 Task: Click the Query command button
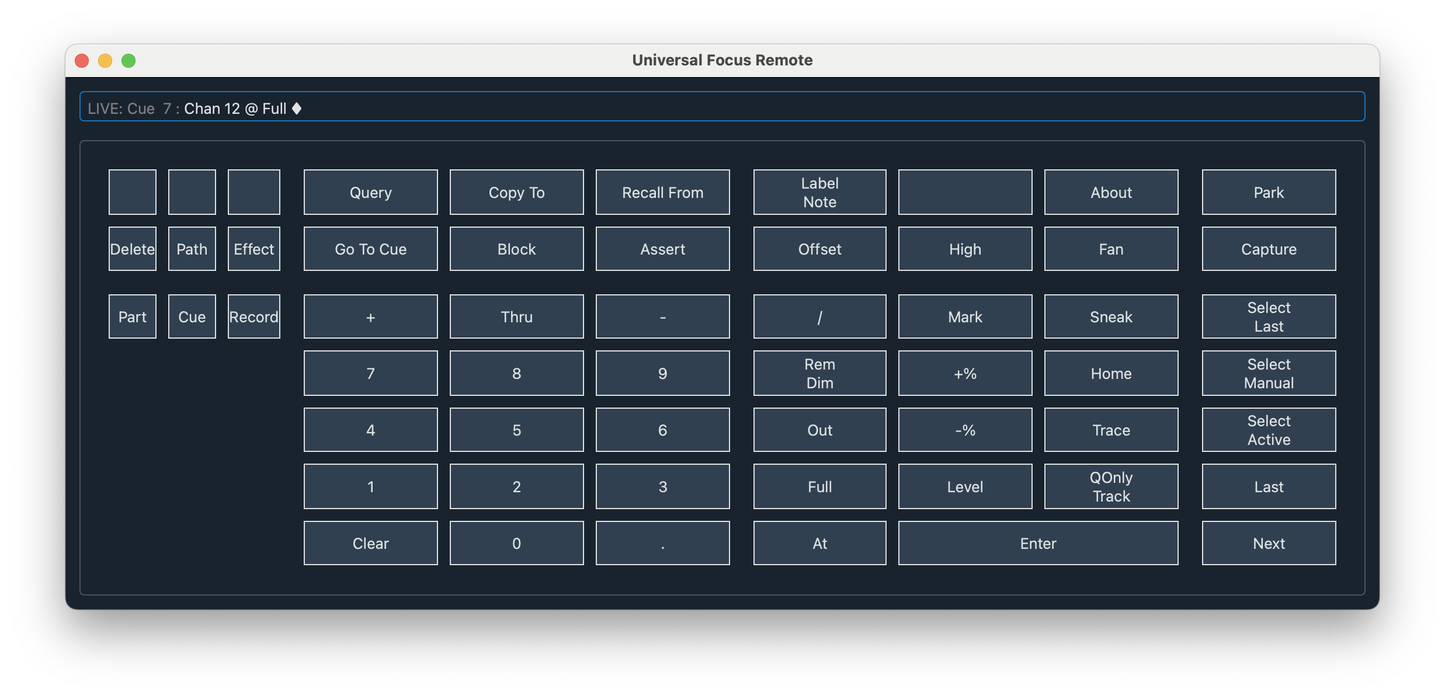(x=370, y=192)
